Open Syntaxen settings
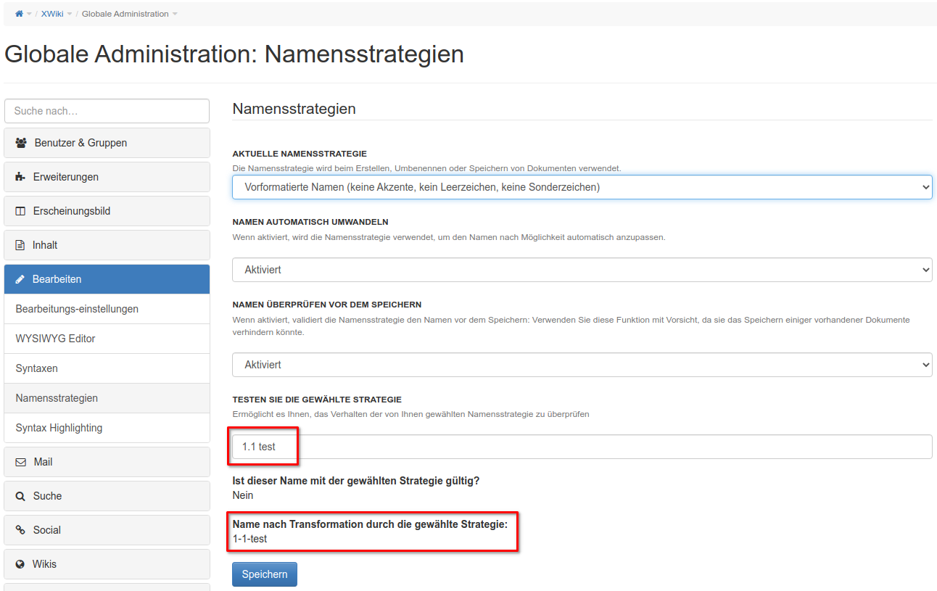Viewport: 937px width, 591px height. point(107,368)
